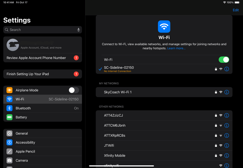Join the ATT4ZzizCJ network
Image resolution: width=243 pixels, height=168 pixels.
pyautogui.click(x=164, y=115)
